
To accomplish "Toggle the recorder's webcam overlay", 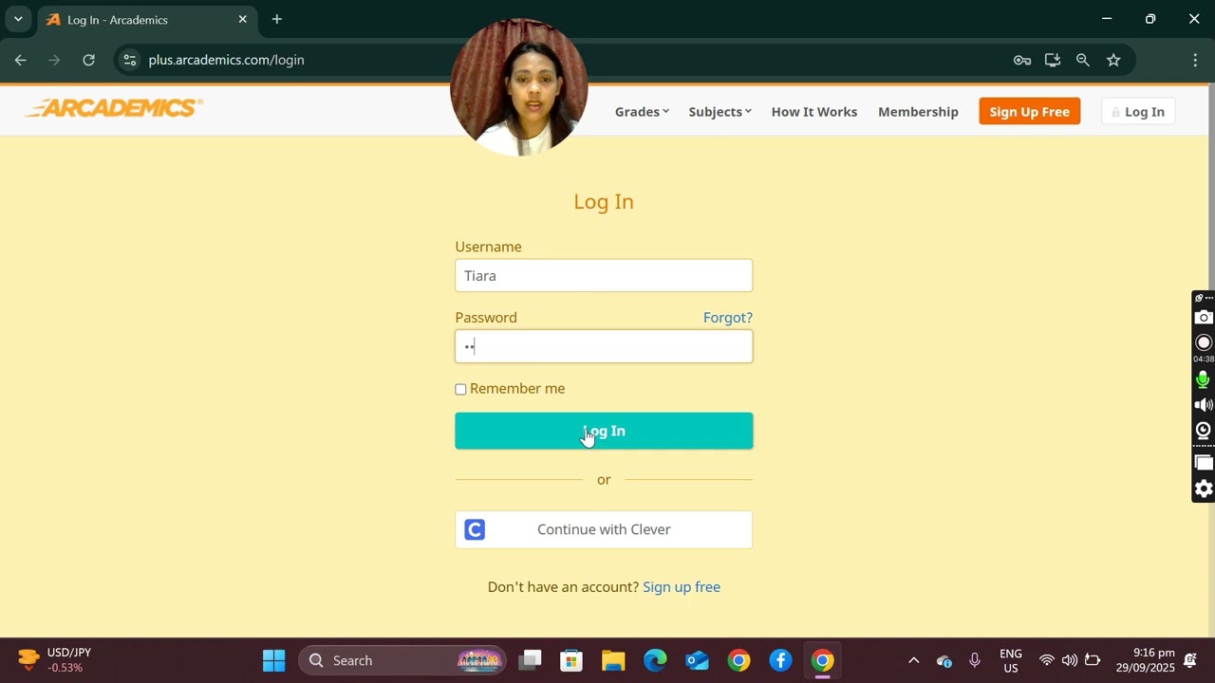I will click(1204, 430).
